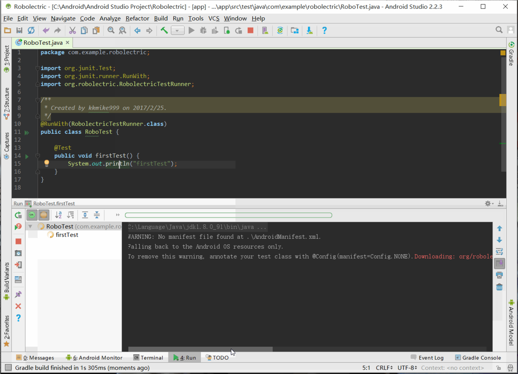Image resolution: width=518 pixels, height=374 pixels.
Task: Click the Replace icon in toolbar
Action: coord(122,30)
